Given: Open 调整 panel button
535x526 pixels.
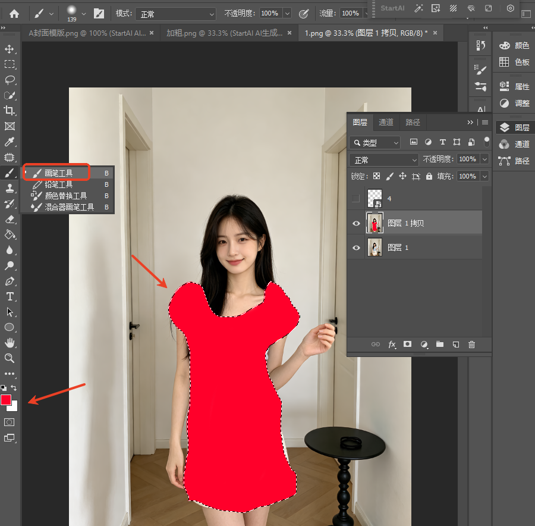Looking at the screenshot, I should pos(514,103).
